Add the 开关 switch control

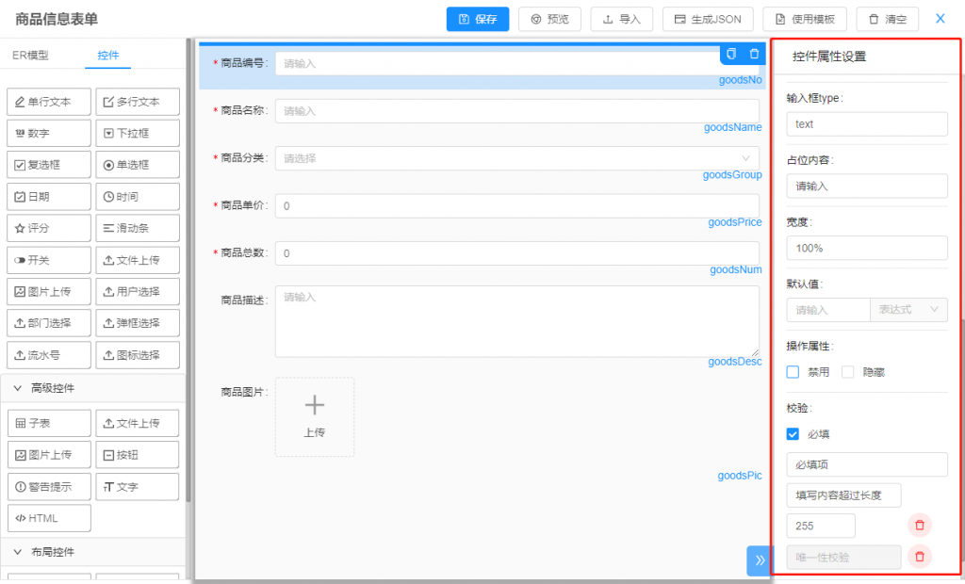(49, 260)
